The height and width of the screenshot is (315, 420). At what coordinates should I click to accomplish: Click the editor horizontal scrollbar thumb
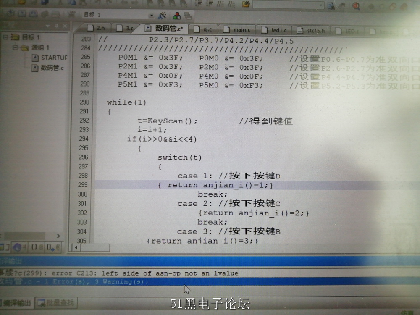click(x=95, y=247)
